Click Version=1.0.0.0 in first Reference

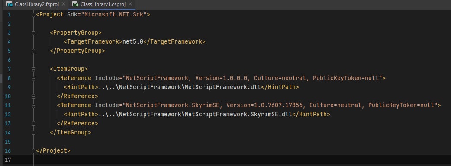[222, 78]
